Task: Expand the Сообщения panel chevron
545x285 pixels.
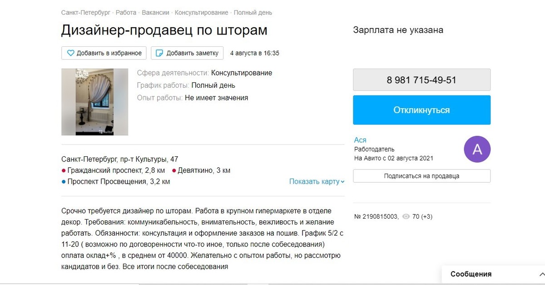Action: coord(541,274)
